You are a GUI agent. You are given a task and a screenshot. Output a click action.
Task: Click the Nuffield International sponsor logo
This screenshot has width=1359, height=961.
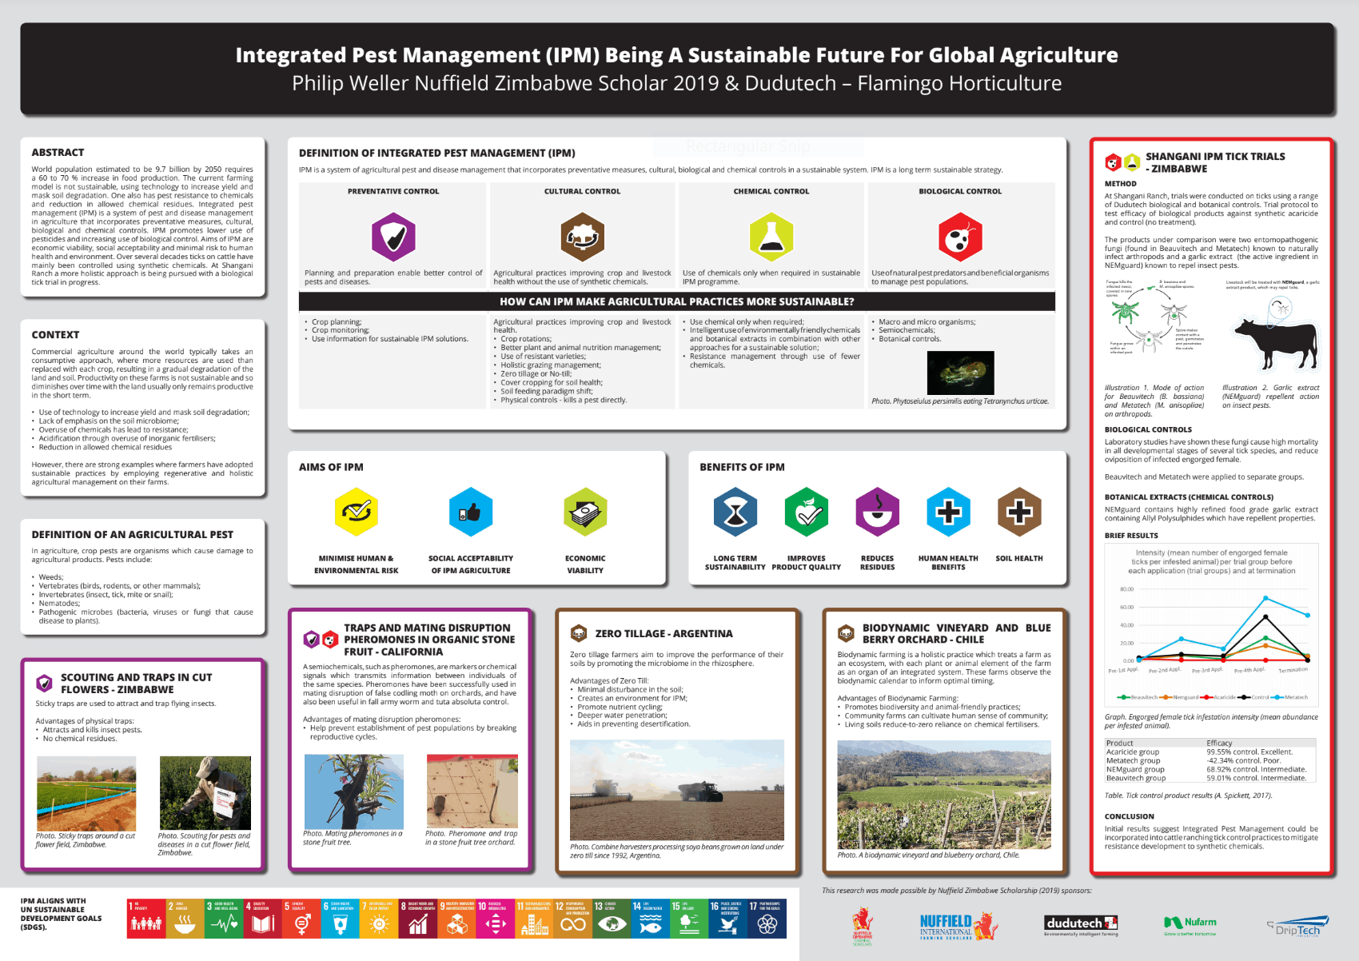pos(958,927)
